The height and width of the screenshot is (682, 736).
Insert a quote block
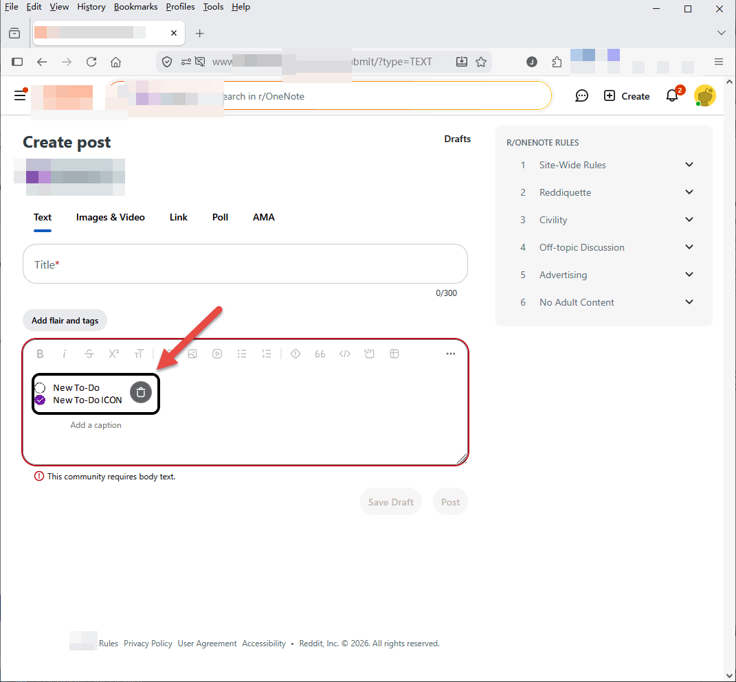tap(320, 354)
